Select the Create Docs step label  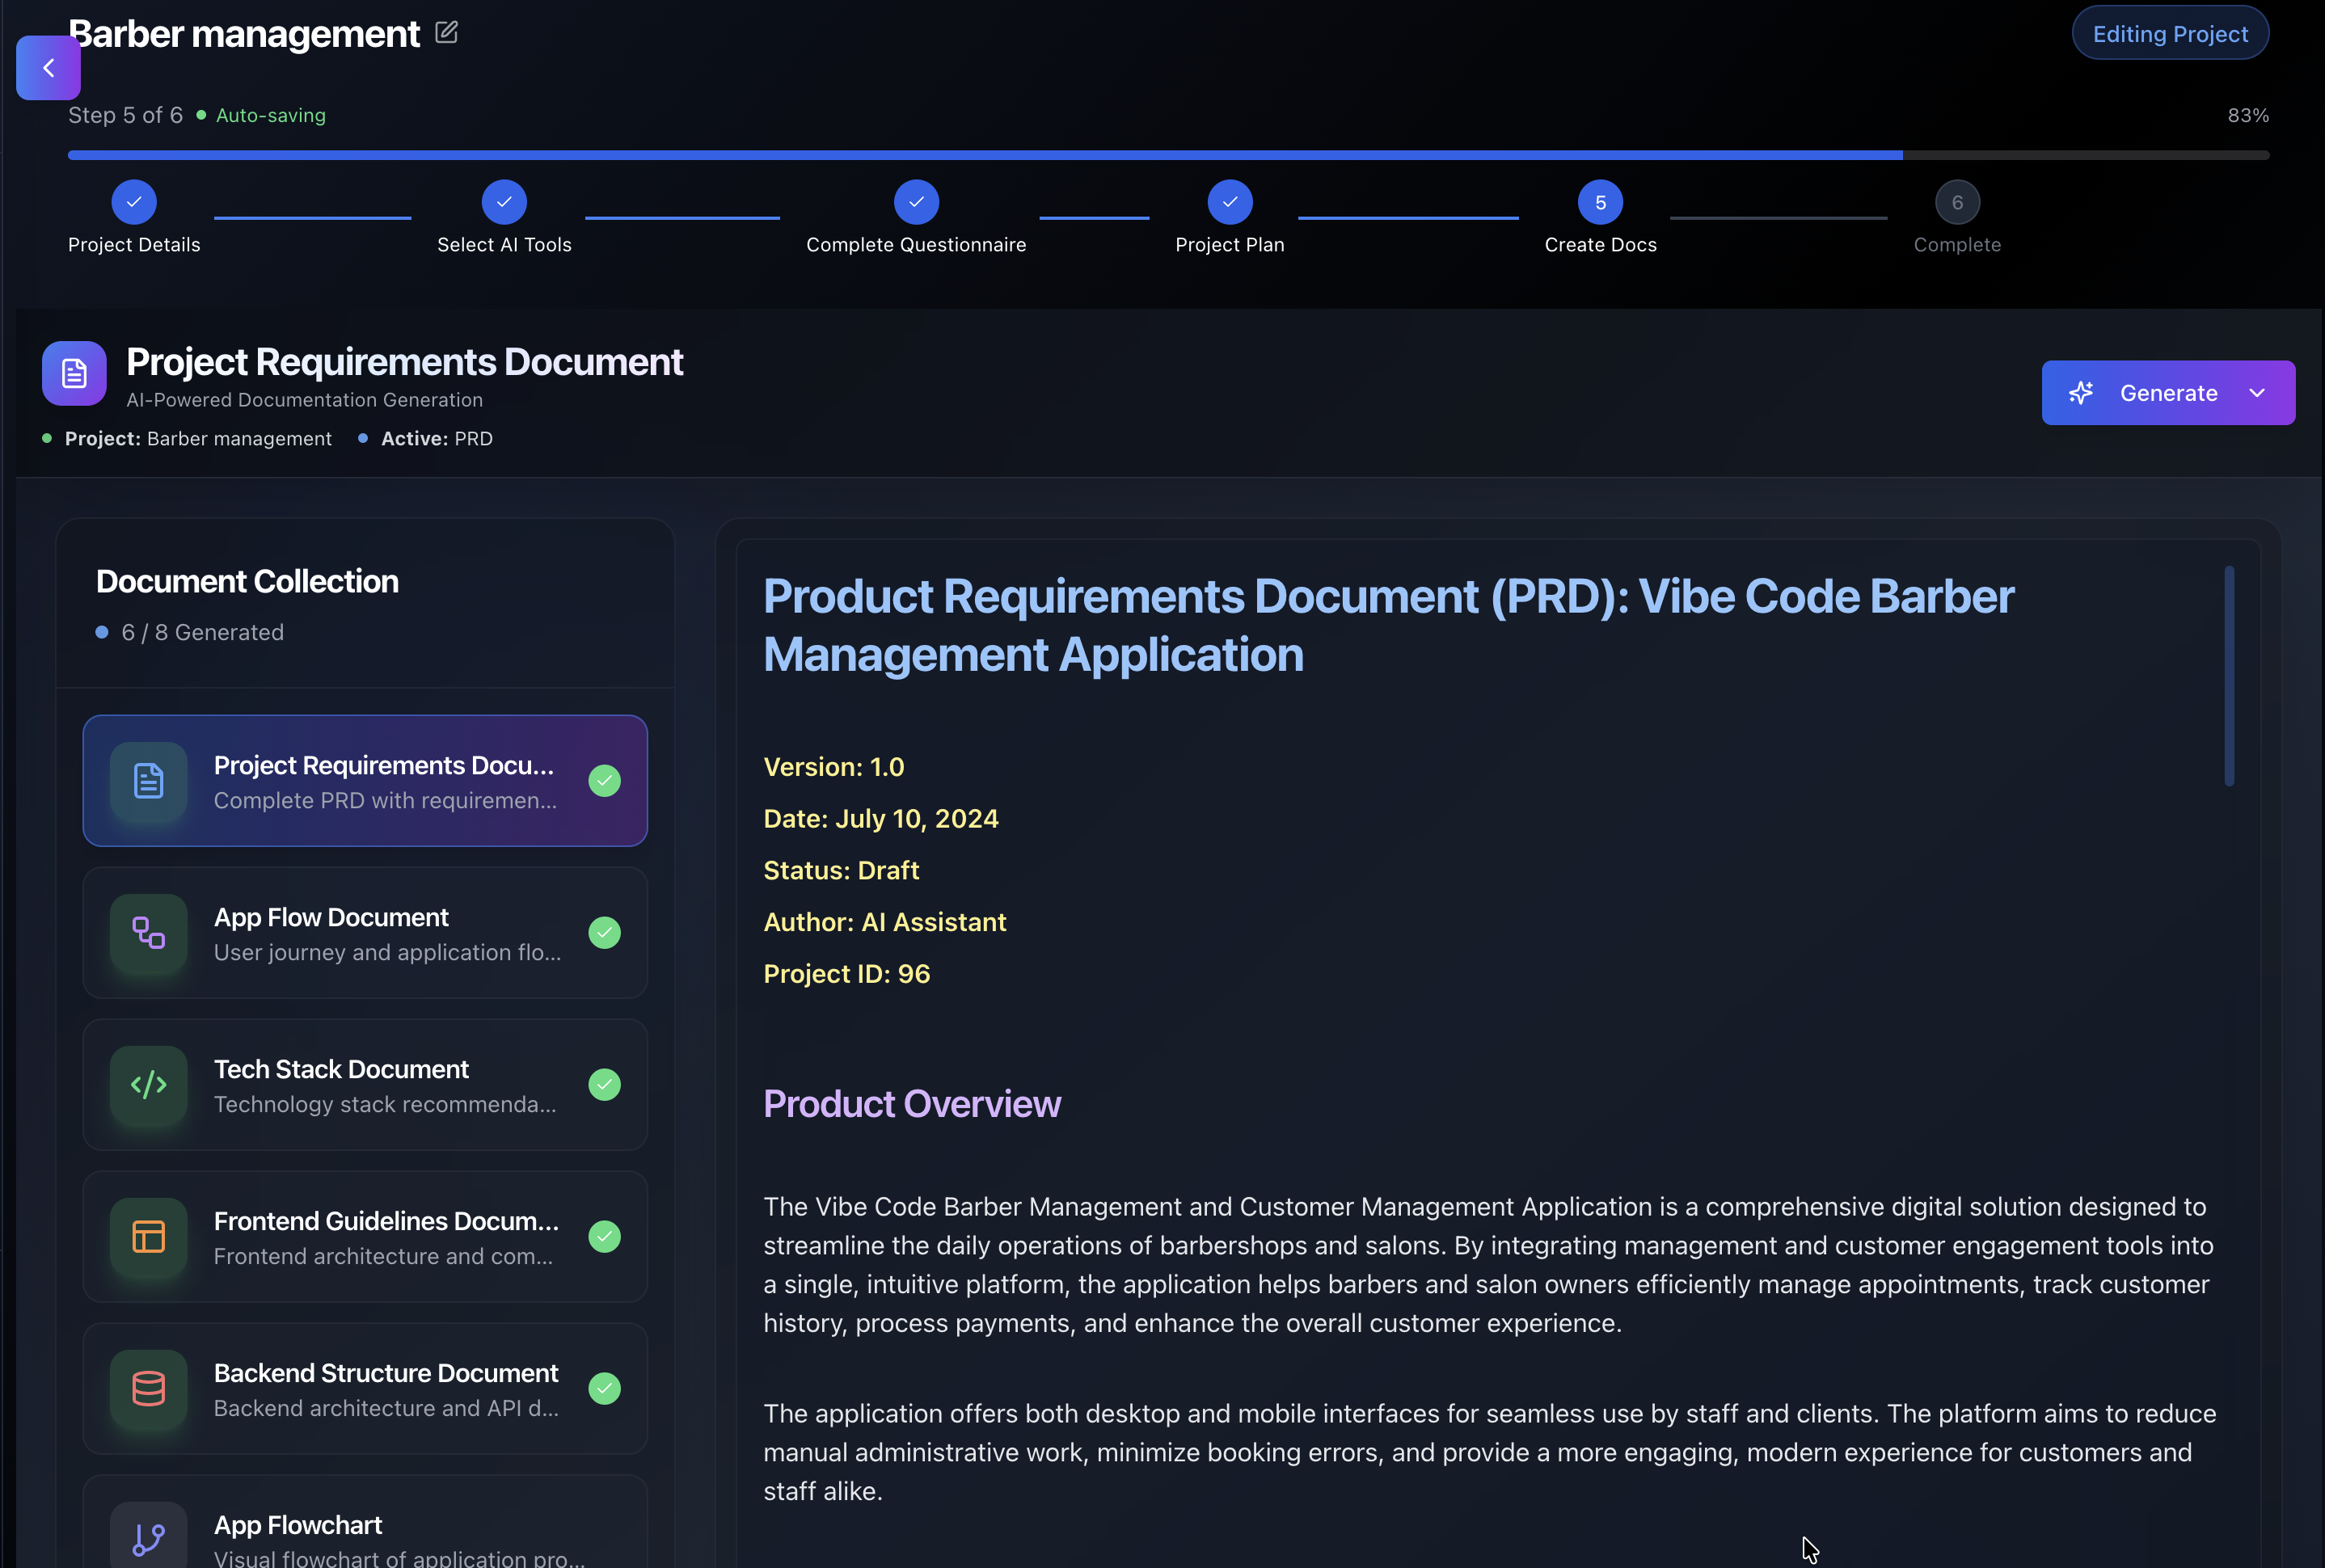[x=1600, y=245]
